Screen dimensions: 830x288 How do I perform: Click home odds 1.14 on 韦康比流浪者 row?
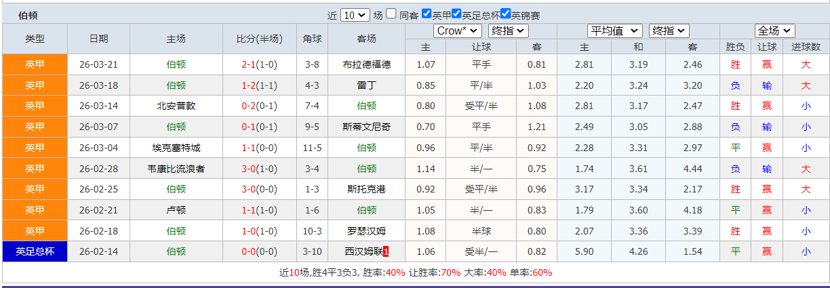pos(426,168)
